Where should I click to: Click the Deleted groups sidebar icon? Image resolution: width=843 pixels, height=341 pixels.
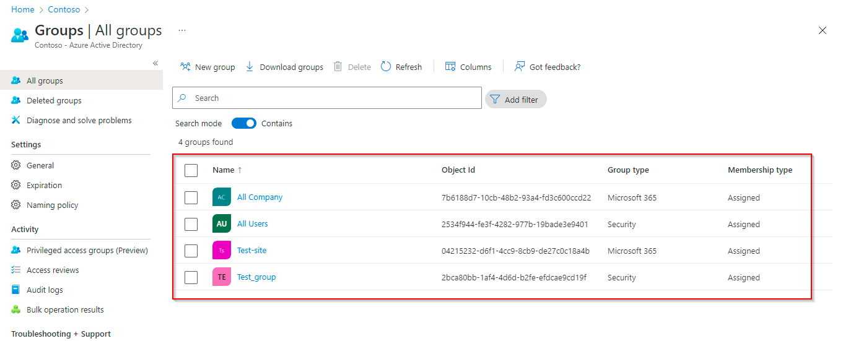[x=16, y=100]
